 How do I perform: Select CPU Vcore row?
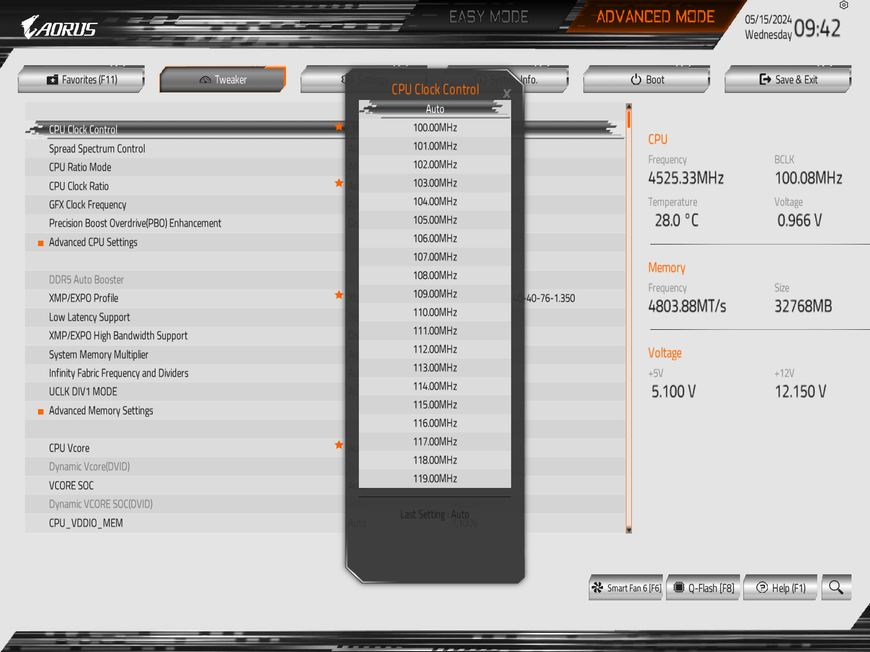tap(325, 448)
